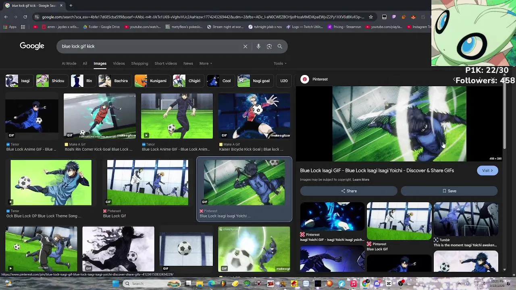Open Kaiser Bicycle Kick Goal thumbnail
516x290 pixels.
point(254,116)
